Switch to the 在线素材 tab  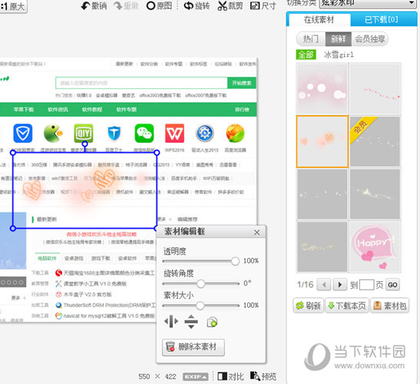coord(319,19)
